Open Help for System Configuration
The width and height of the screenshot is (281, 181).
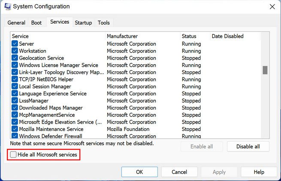coord(259,172)
